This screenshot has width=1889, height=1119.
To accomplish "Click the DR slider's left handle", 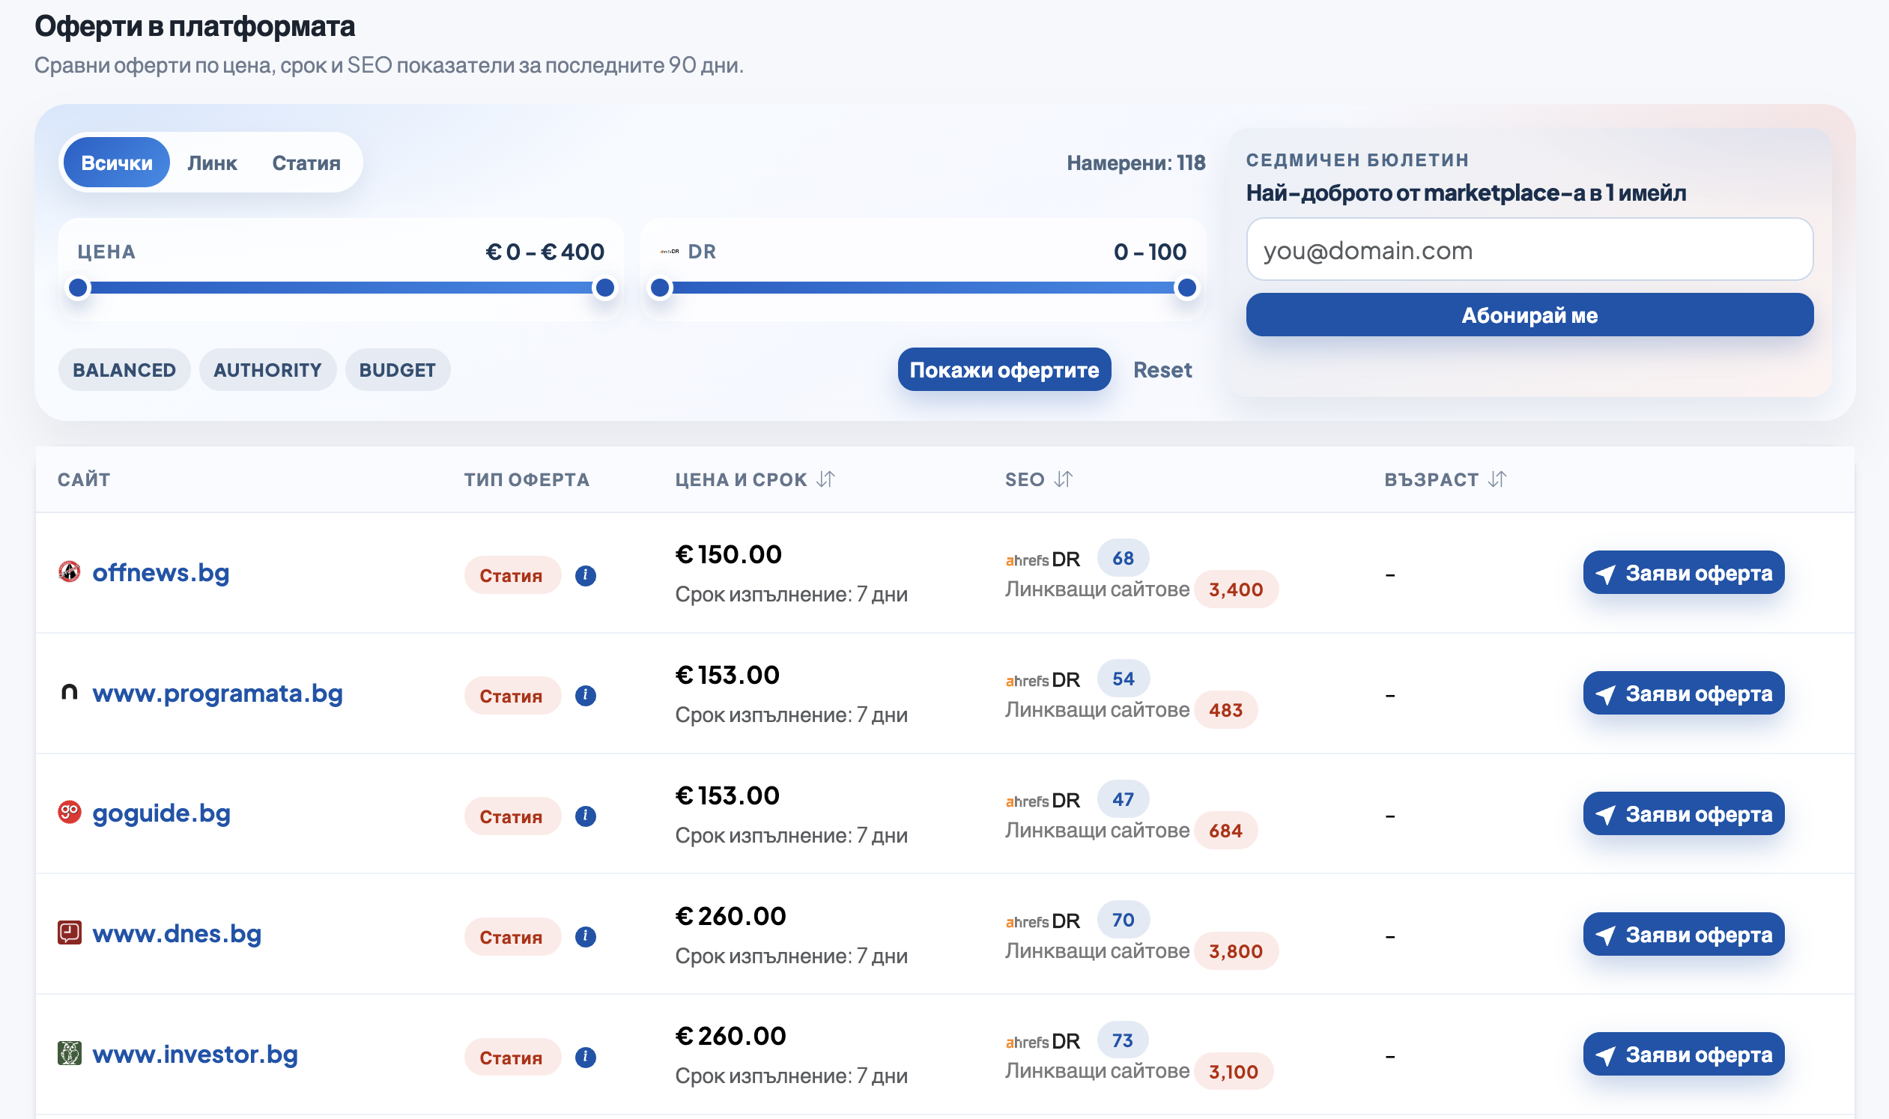I will coord(660,288).
